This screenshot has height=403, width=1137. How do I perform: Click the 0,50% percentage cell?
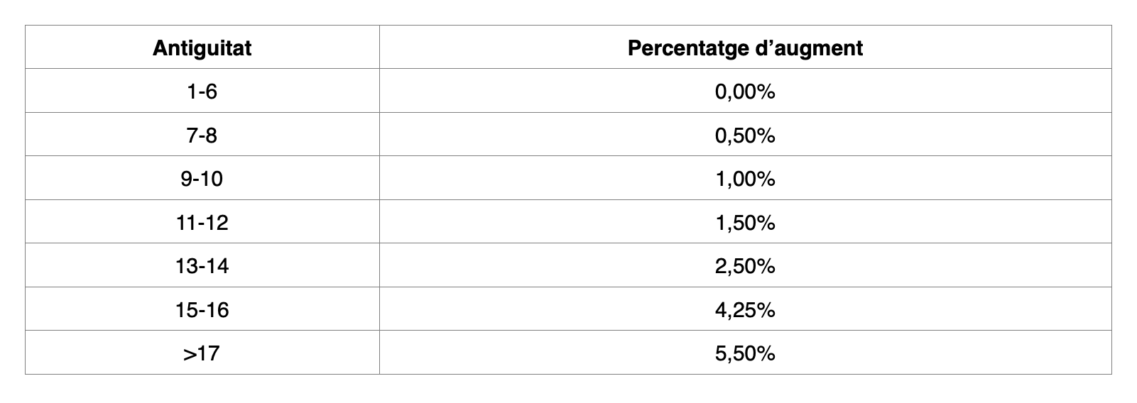745,136
